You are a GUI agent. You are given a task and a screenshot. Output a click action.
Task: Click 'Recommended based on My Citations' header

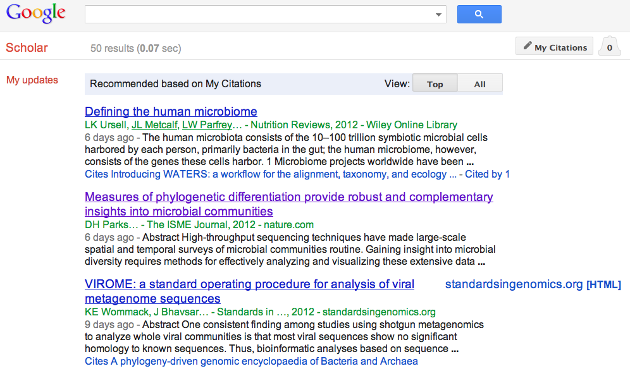coord(176,83)
